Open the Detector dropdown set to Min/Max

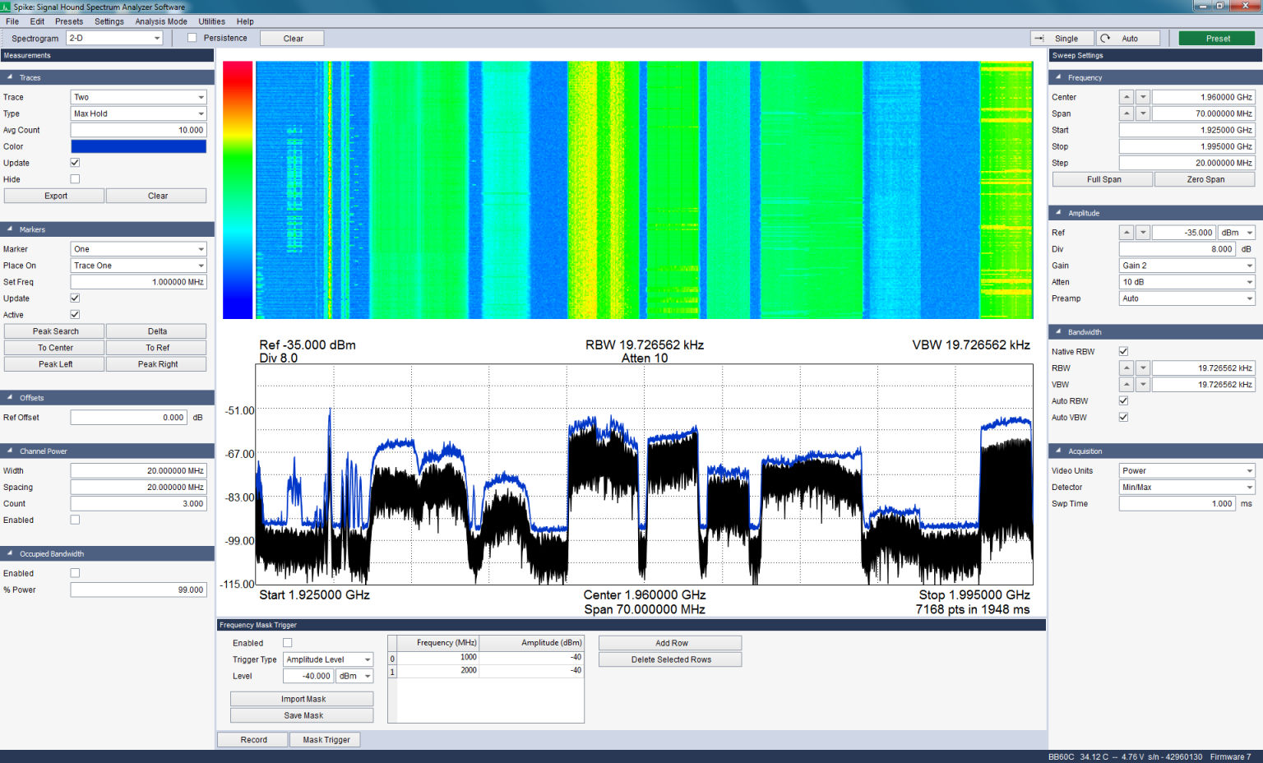[x=1187, y=488]
